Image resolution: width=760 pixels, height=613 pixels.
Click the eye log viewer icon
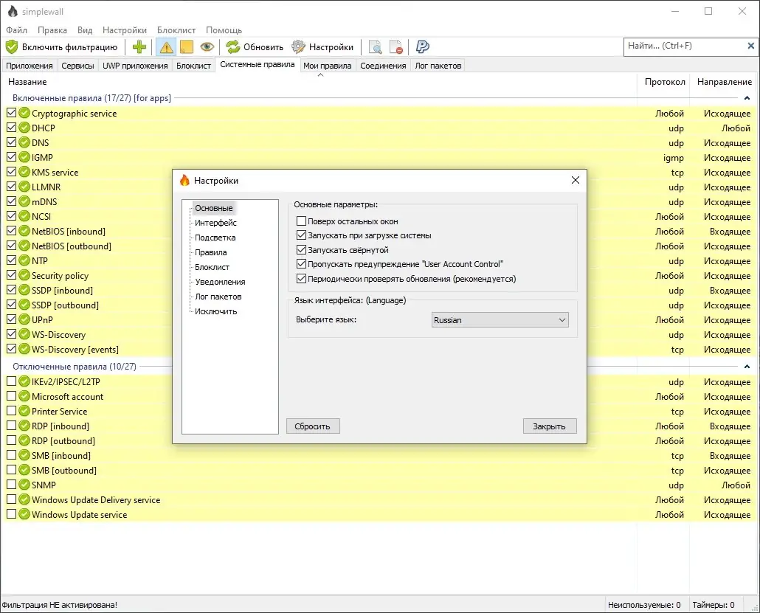[x=207, y=47]
